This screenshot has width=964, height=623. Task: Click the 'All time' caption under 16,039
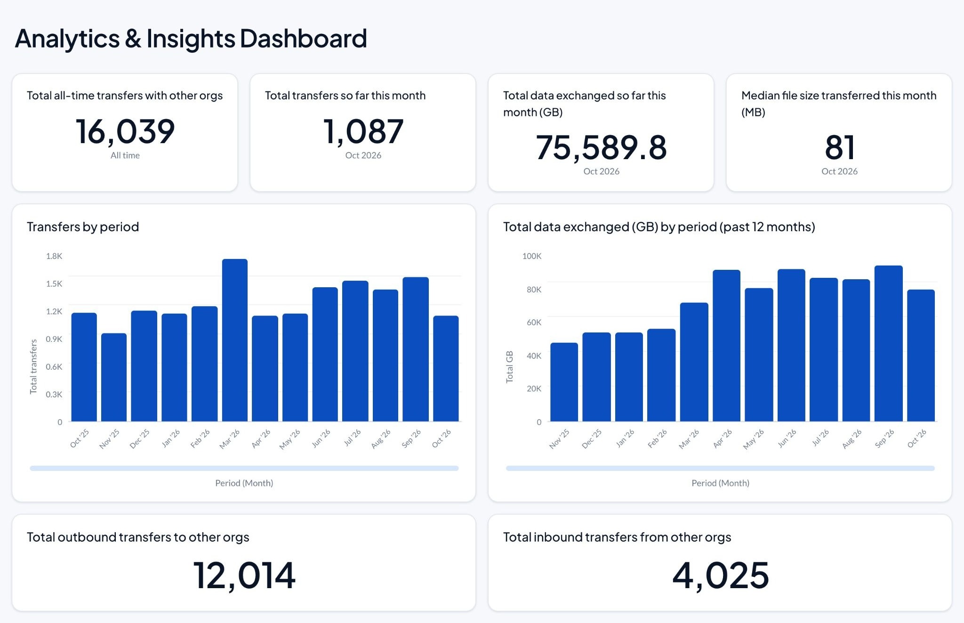point(125,155)
